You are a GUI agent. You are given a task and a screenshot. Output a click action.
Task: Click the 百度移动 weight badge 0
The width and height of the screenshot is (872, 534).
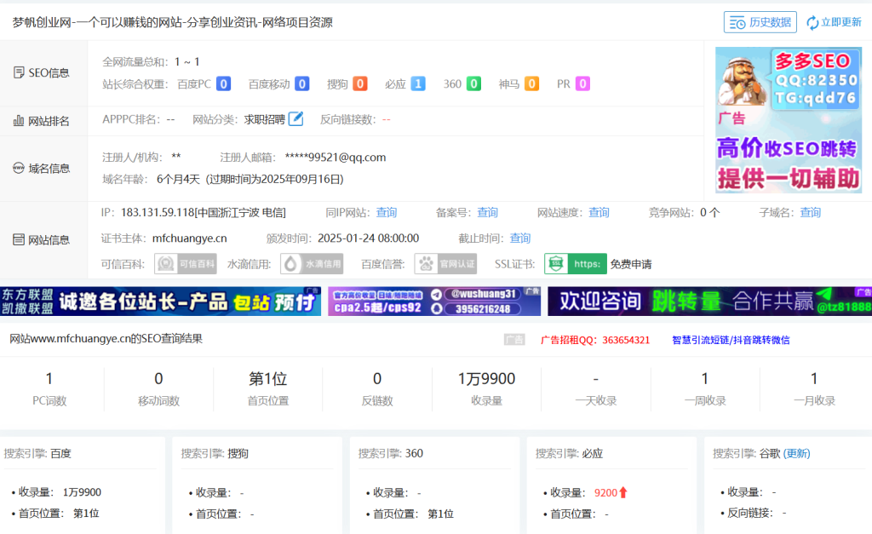point(302,84)
